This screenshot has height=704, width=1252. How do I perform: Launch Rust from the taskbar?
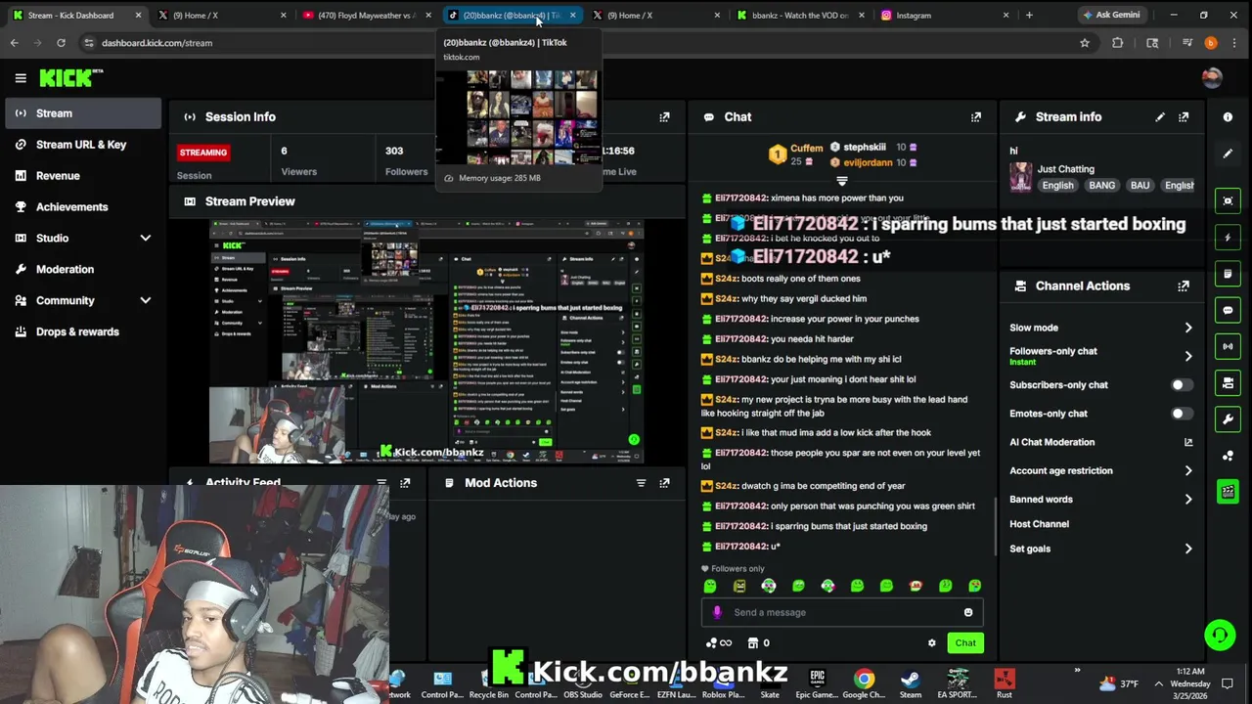pos(1005,682)
